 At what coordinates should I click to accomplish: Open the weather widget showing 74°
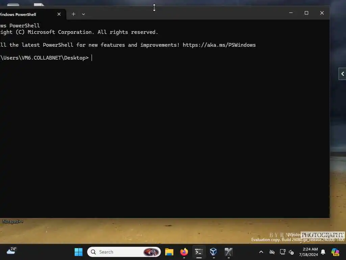(11, 251)
